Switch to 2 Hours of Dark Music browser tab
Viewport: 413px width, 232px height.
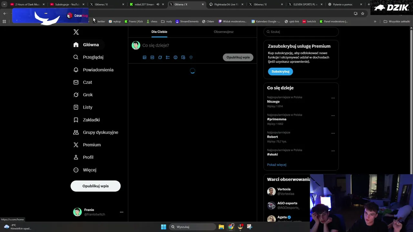pos(27,5)
